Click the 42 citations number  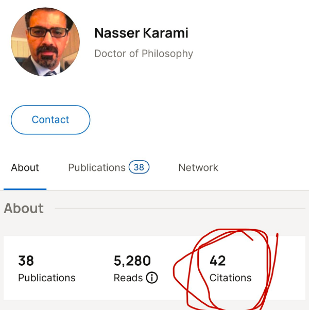tap(218, 261)
